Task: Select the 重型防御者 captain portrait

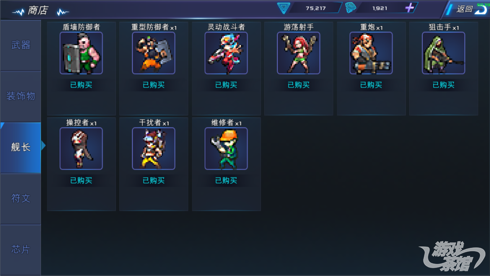Action: click(x=154, y=53)
